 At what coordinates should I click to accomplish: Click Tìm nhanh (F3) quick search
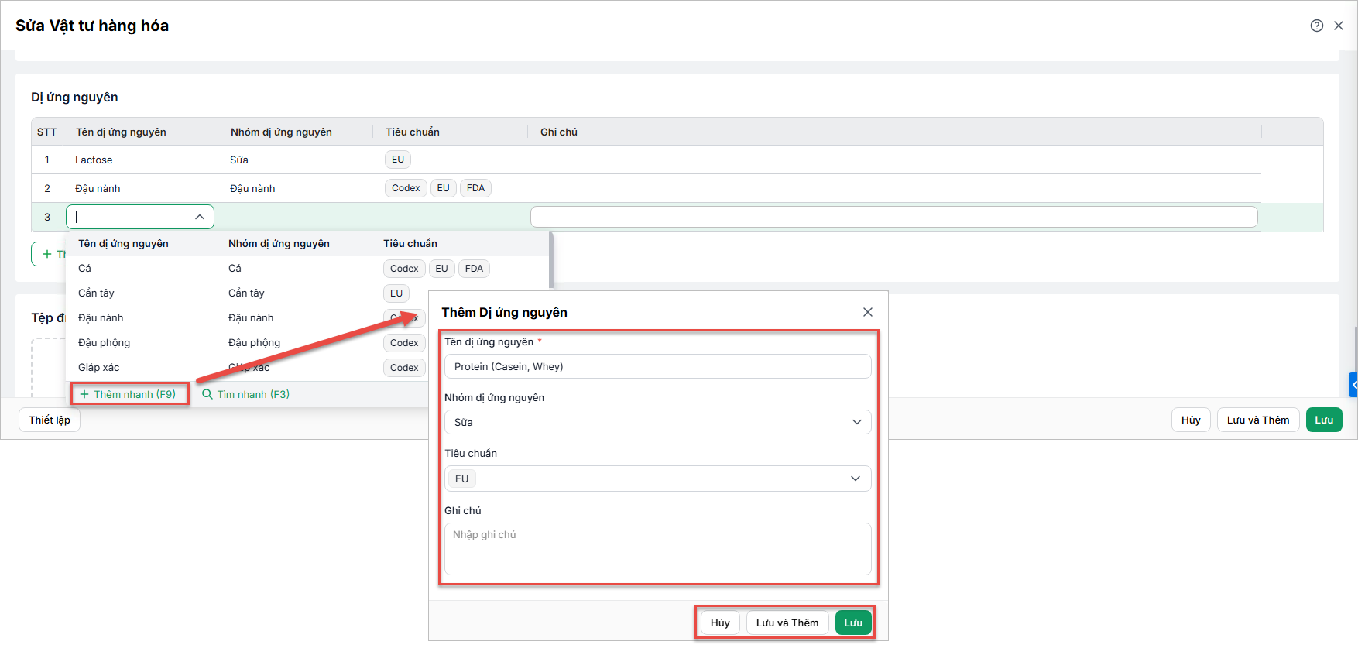pos(245,394)
